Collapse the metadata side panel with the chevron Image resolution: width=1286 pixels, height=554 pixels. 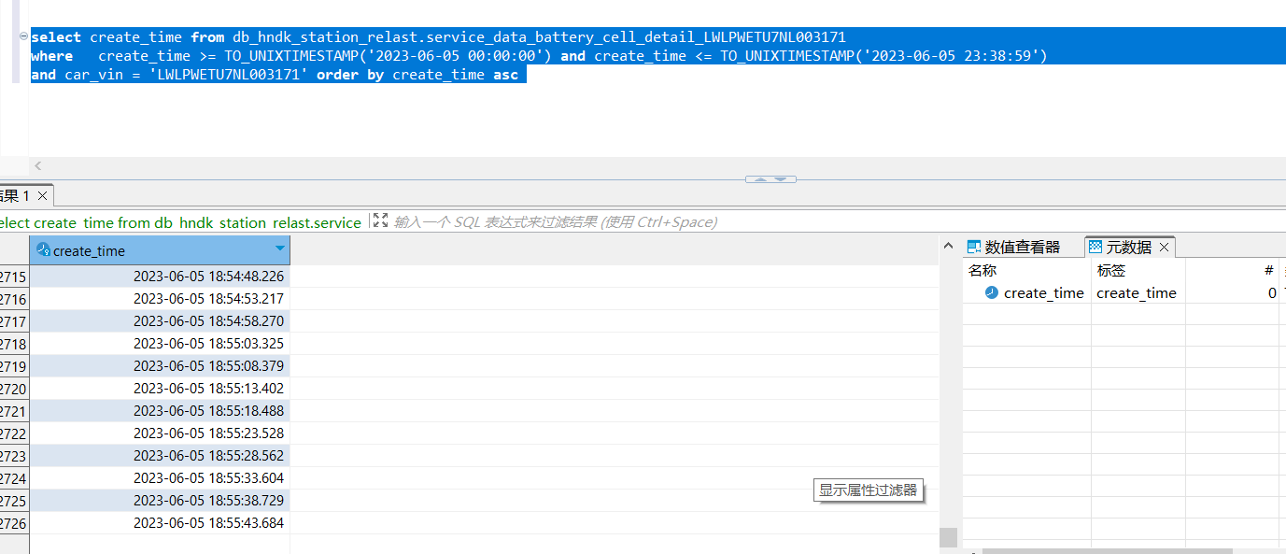[x=948, y=244]
